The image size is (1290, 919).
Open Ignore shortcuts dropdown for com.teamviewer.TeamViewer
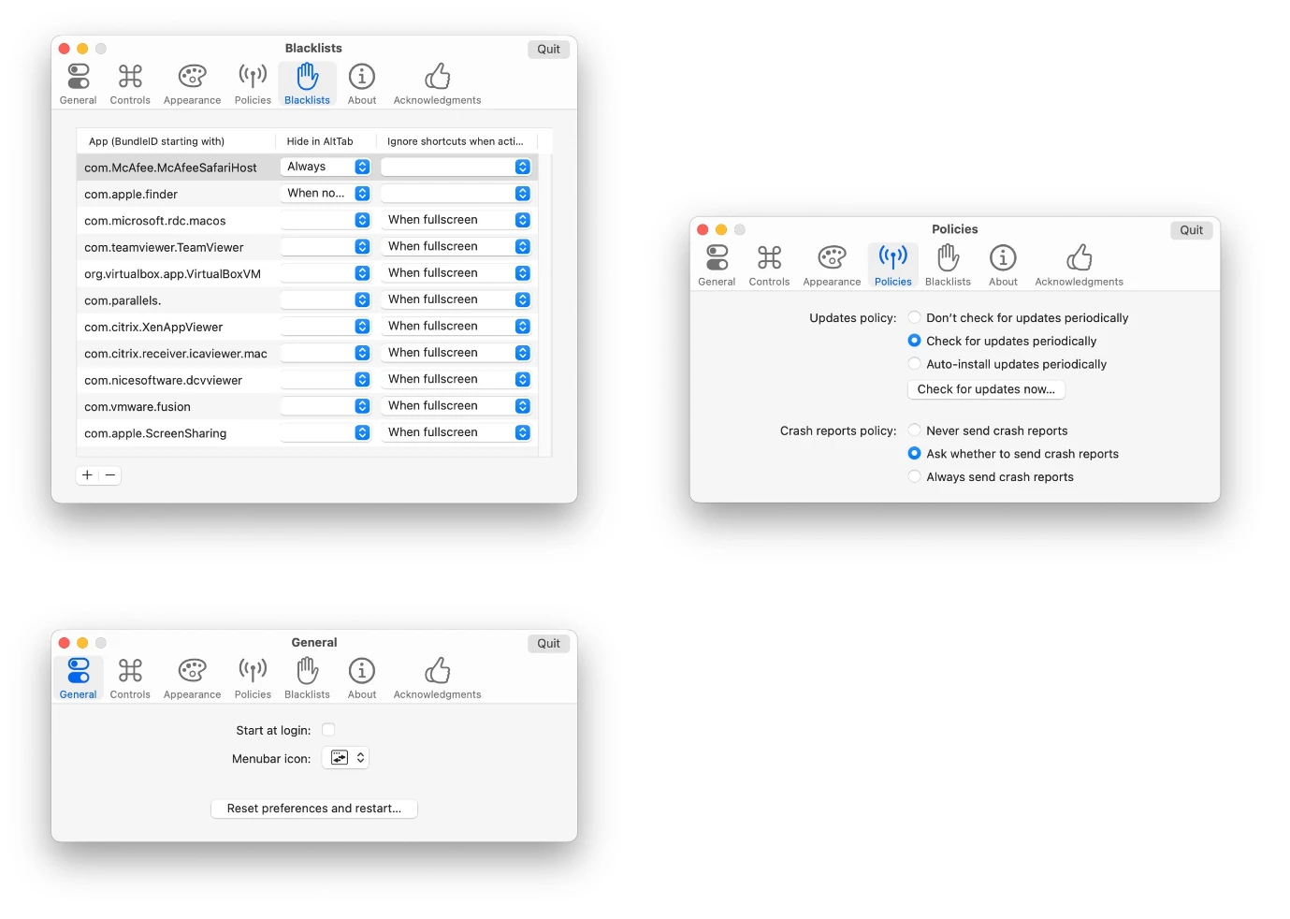click(x=456, y=246)
